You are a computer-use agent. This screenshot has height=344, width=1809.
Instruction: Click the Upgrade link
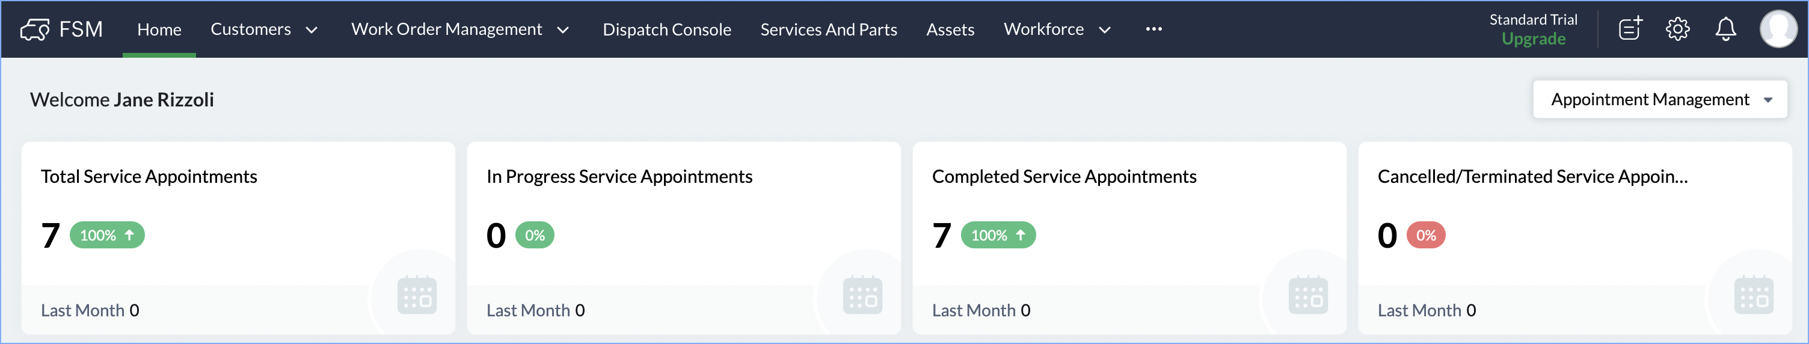(x=1534, y=39)
